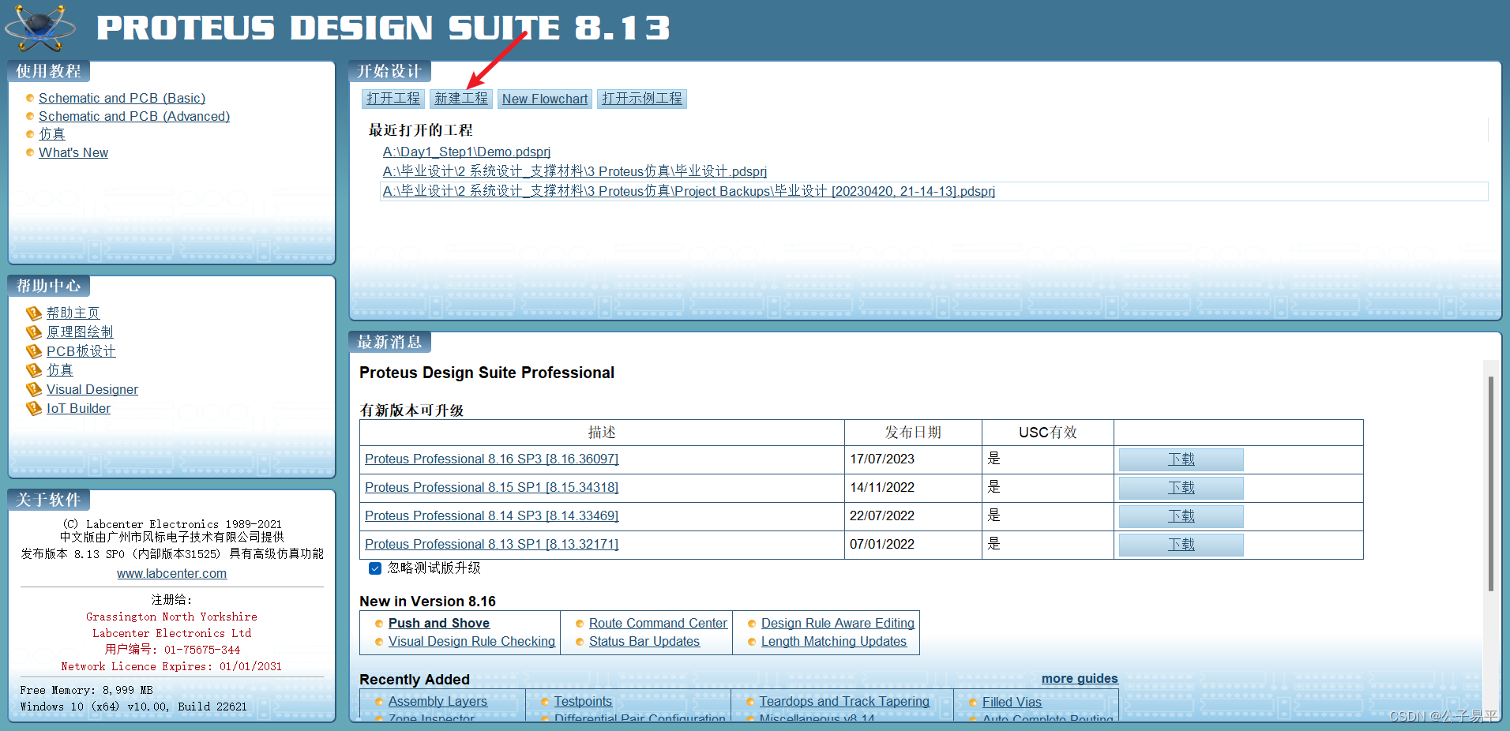Select the 帮助中心 panel header
1510x731 pixels.
tap(49, 286)
